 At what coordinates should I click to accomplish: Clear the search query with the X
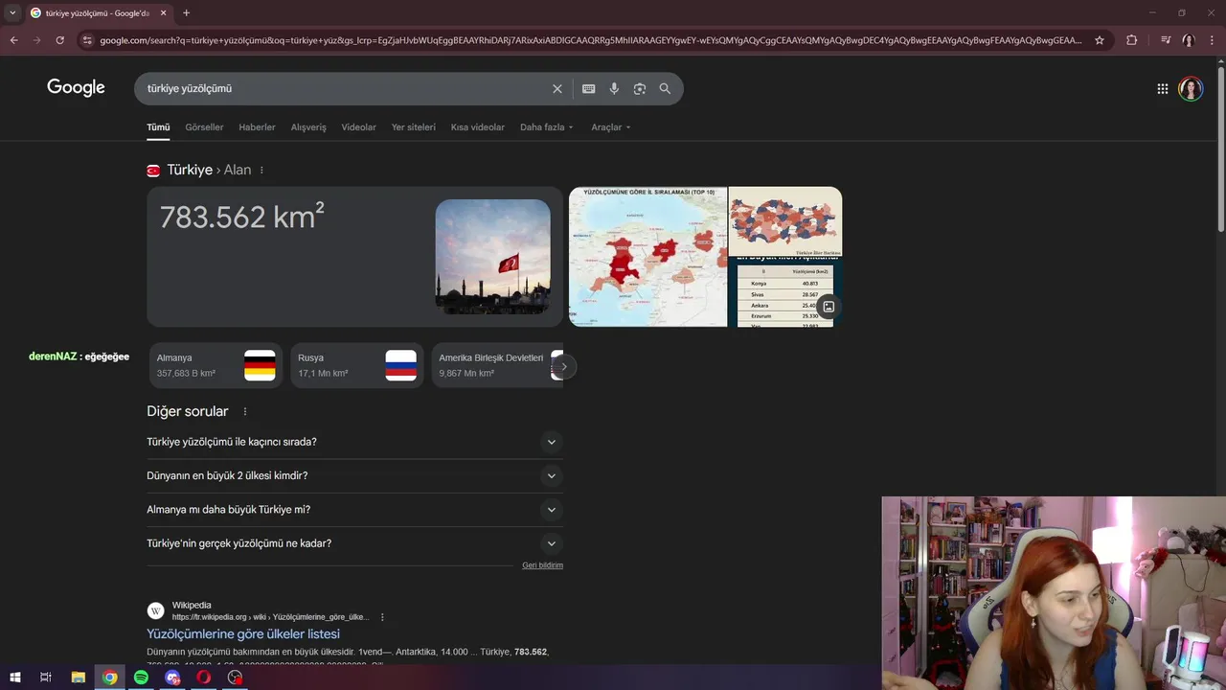click(557, 88)
